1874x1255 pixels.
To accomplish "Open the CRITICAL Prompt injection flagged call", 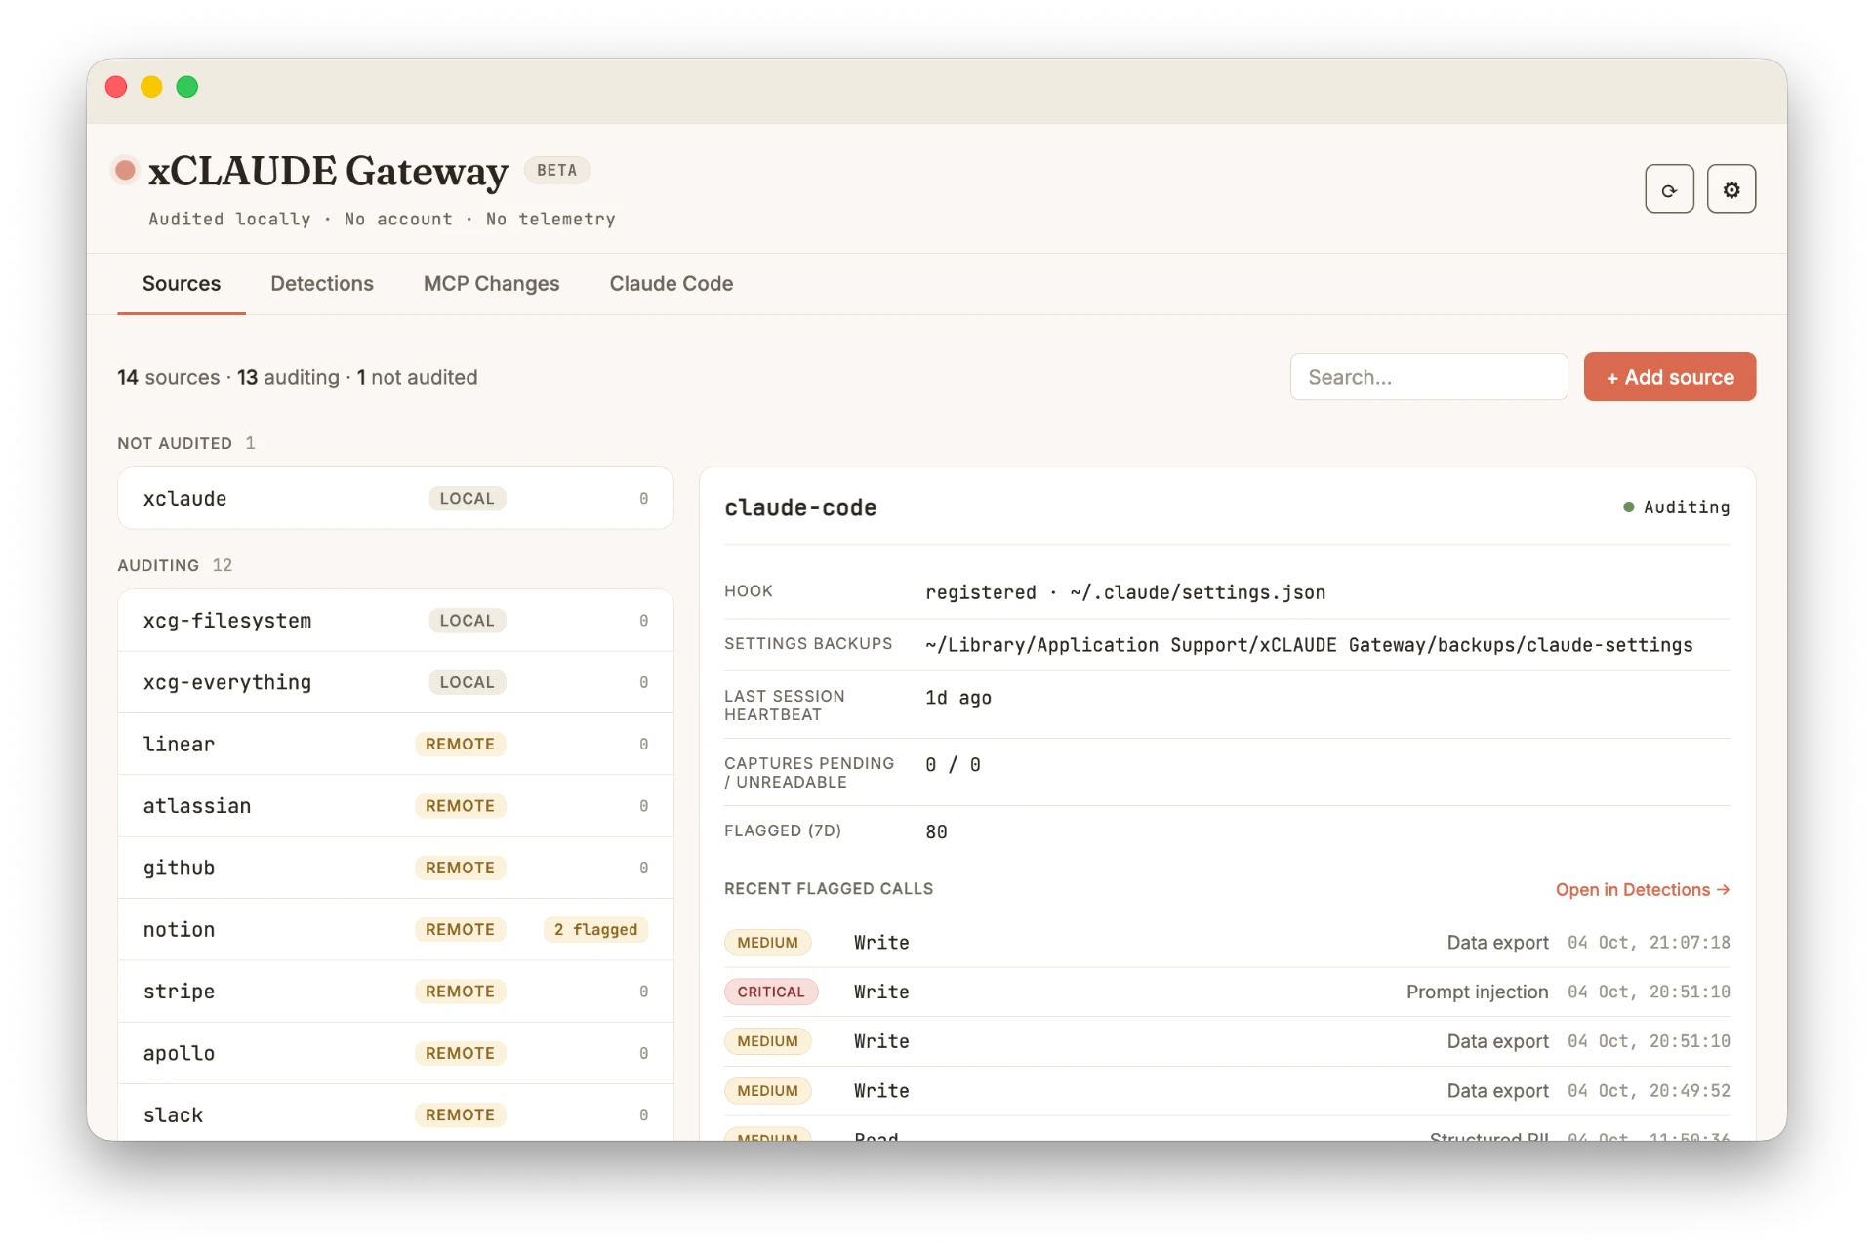I will 1227,992.
